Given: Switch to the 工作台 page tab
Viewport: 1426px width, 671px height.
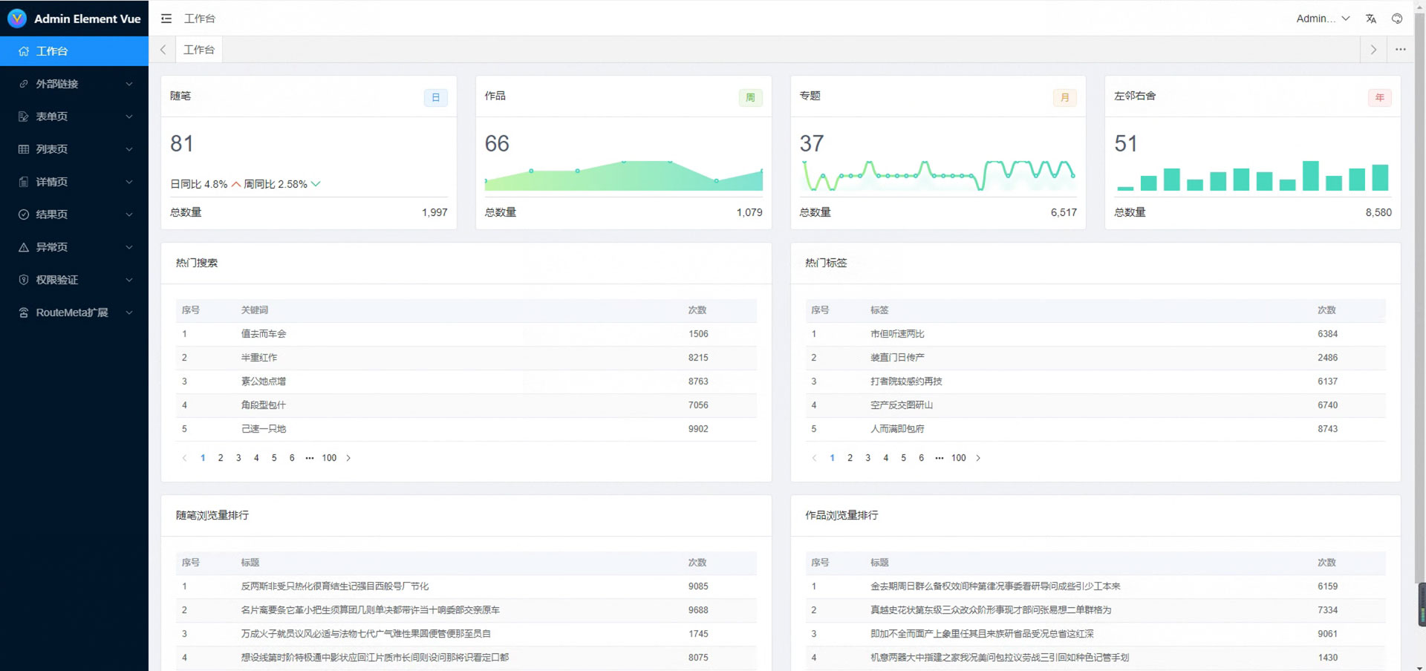Looking at the screenshot, I should [199, 50].
